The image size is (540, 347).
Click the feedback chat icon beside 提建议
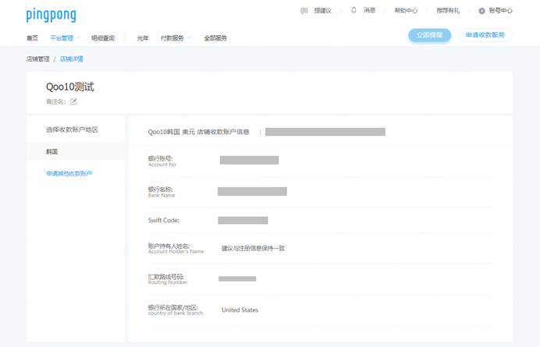click(x=304, y=11)
